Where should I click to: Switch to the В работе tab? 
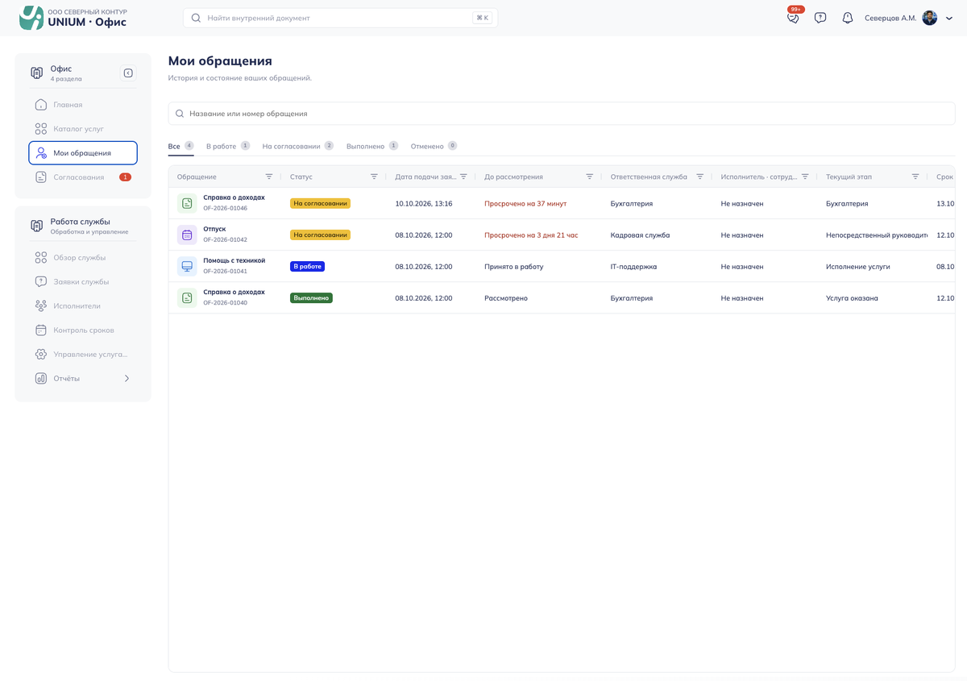pyautogui.click(x=228, y=147)
